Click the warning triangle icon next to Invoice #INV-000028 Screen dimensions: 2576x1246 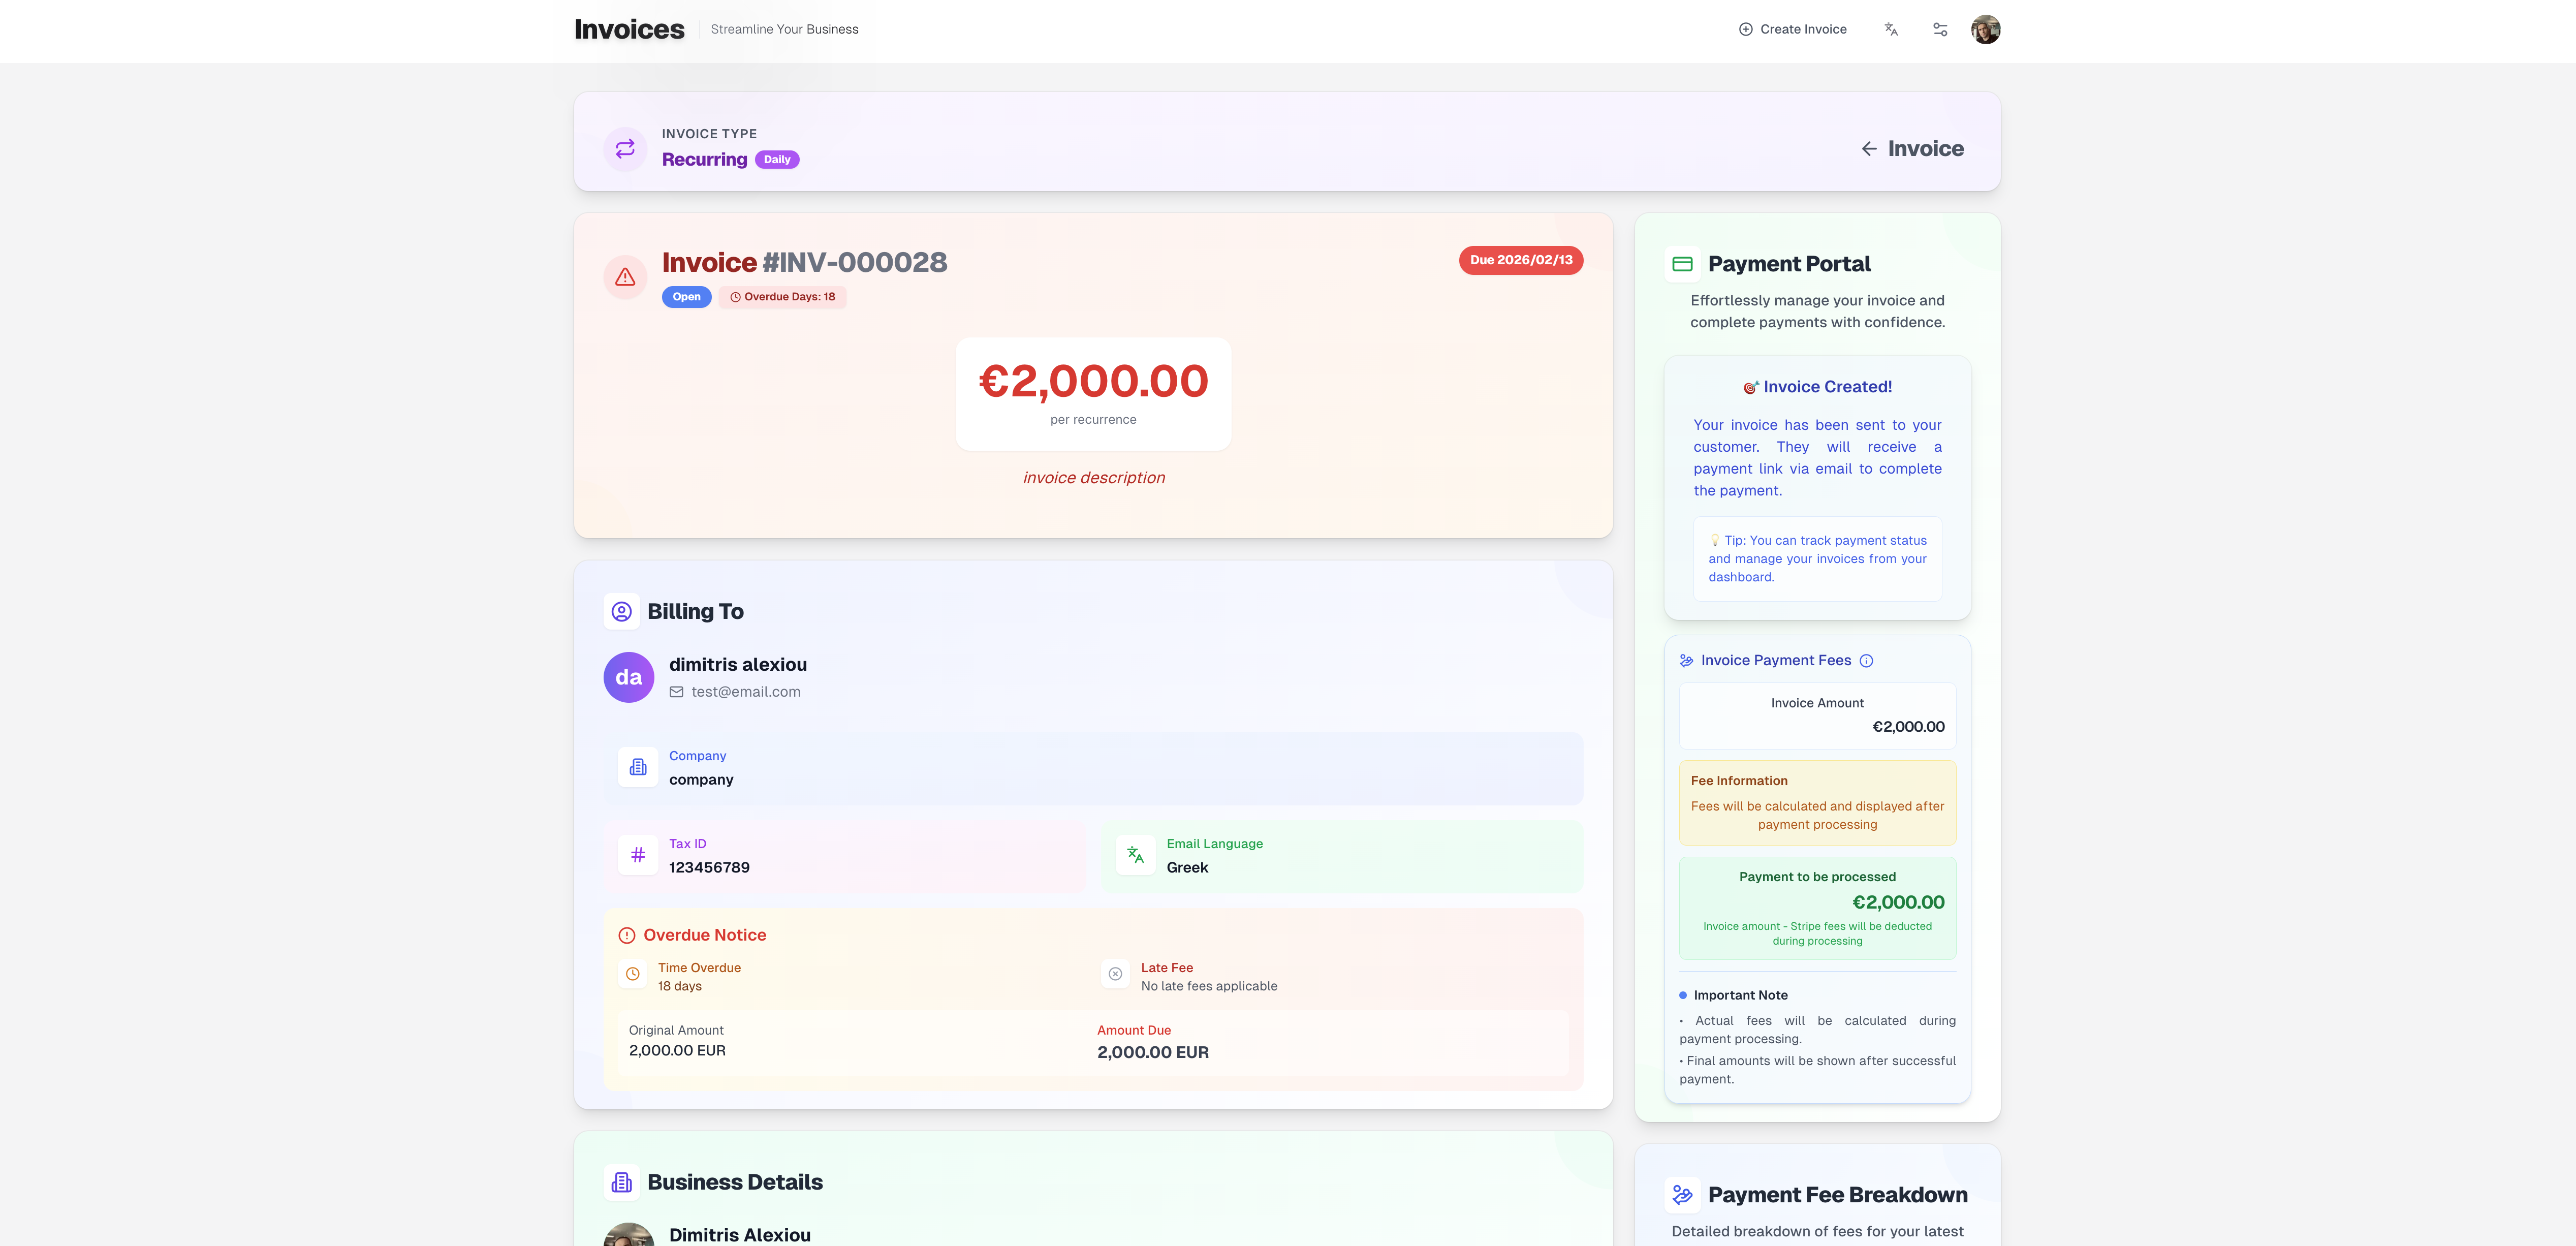pos(626,277)
